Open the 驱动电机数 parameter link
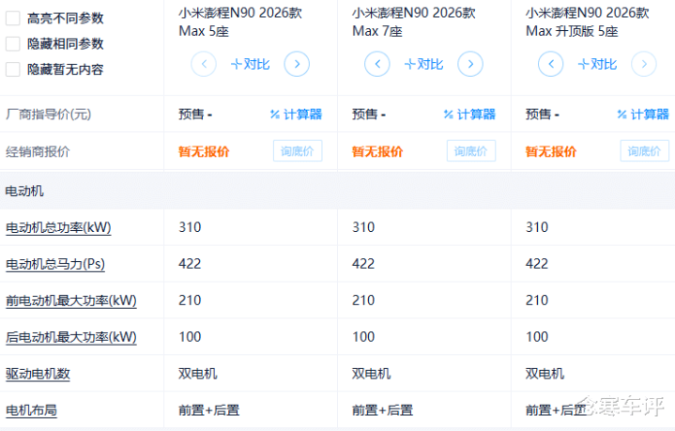Image resolution: width=675 pixels, height=431 pixels. pyautogui.click(x=38, y=374)
